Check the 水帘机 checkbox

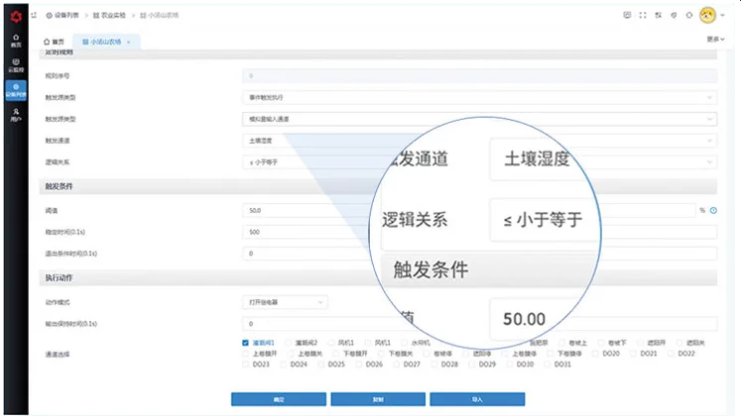click(405, 343)
